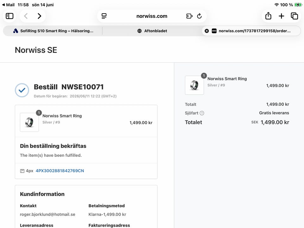
Task: Open the Share sheet
Action: [x=268, y=16]
